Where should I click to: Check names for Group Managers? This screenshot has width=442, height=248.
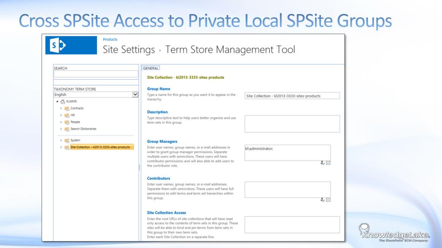pos(322,163)
